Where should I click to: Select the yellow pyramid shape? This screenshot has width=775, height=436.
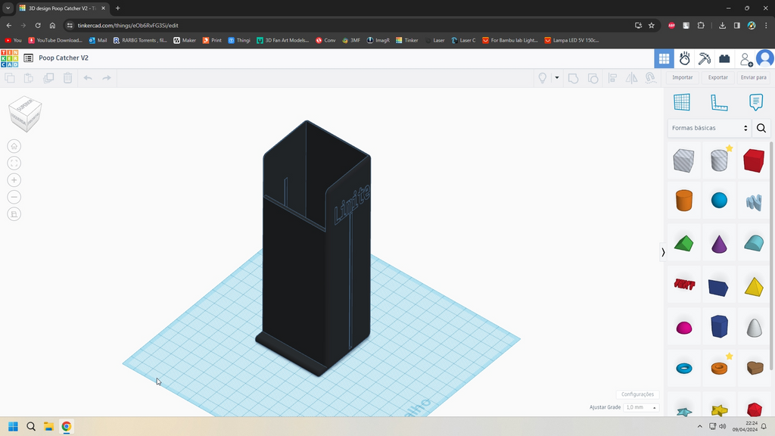[x=754, y=287]
